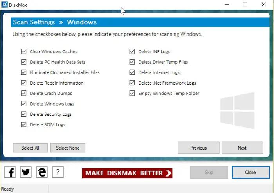Open DiskMax Facebook page icon
Image resolution: width=274 pixels, height=193 pixels.
[10, 172]
